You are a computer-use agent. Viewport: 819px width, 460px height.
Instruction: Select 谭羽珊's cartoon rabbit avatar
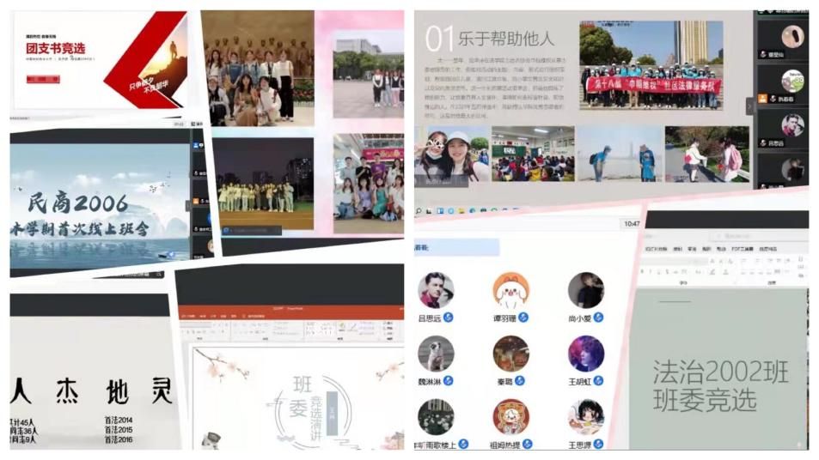[510, 290]
